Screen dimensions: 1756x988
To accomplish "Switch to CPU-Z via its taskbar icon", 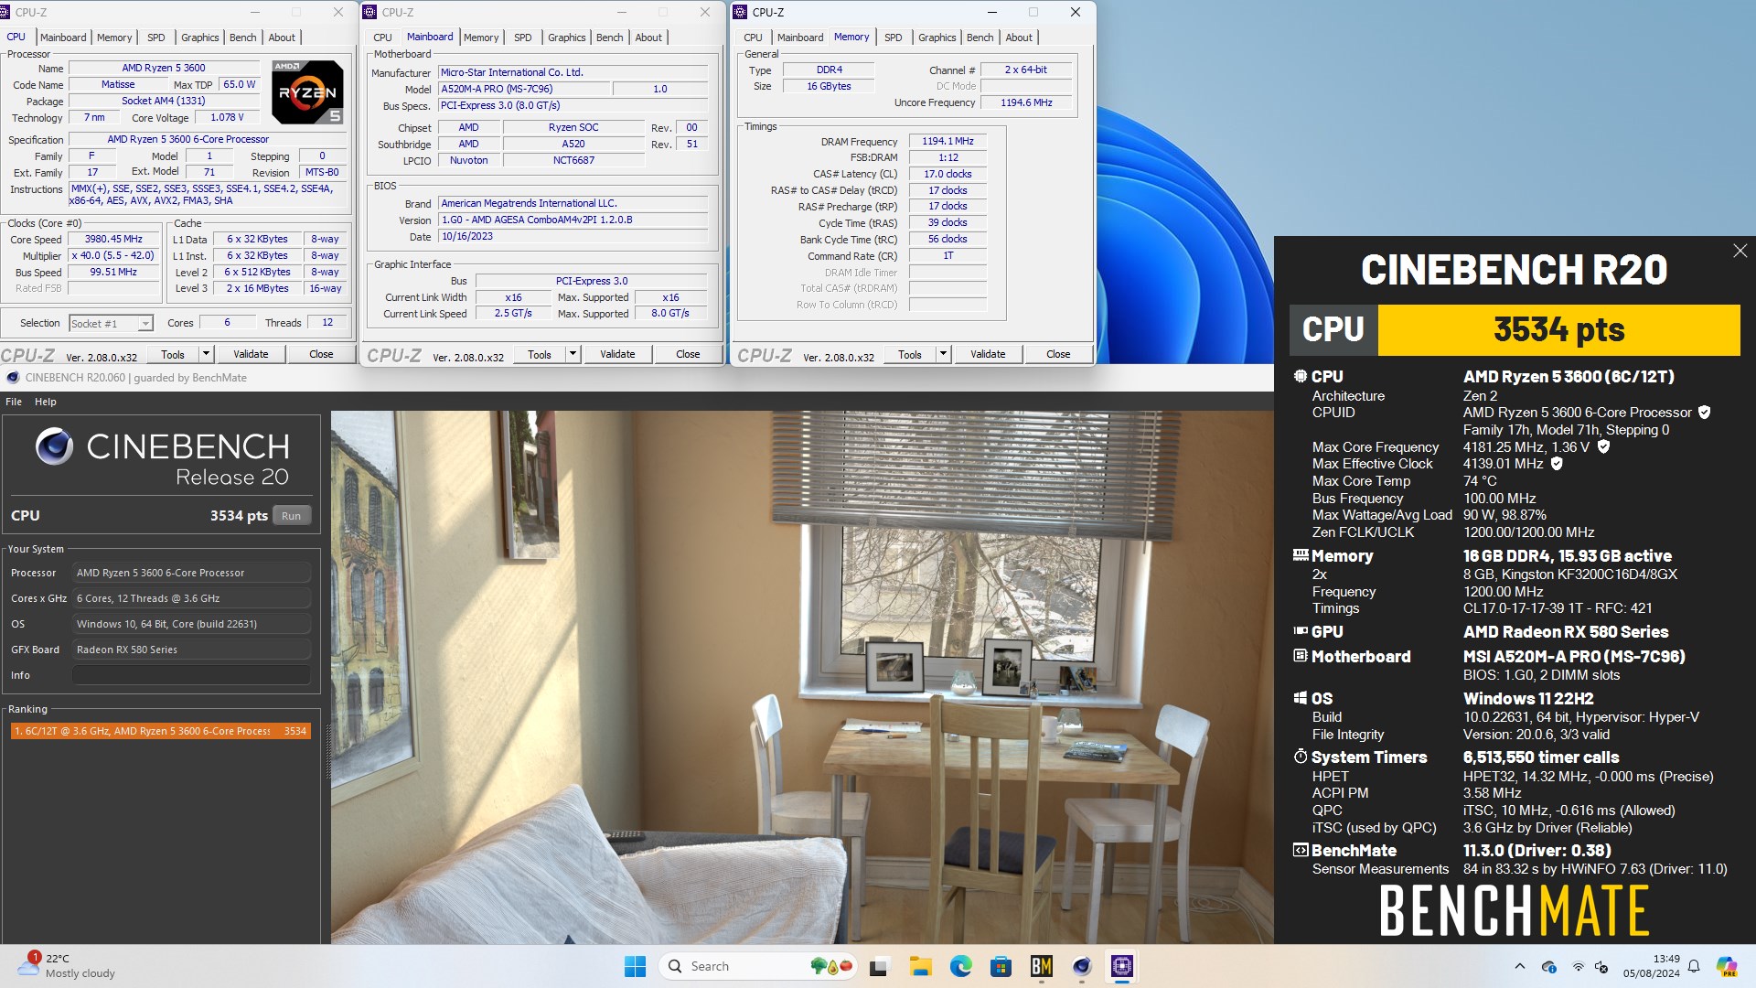I will tap(1122, 966).
